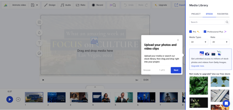The width and height of the screenshot is (233, 110).
Task: Select the wooden planks stock photo
Action: point(220,96)
